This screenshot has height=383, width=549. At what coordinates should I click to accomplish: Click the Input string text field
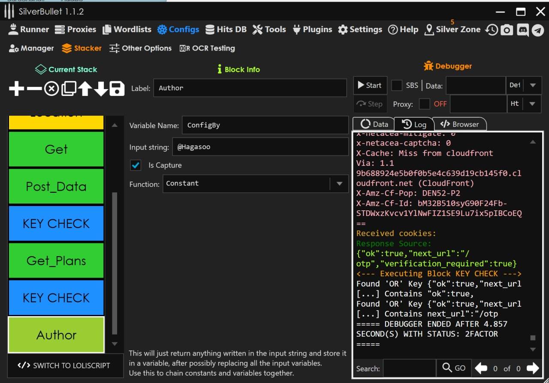260,147
